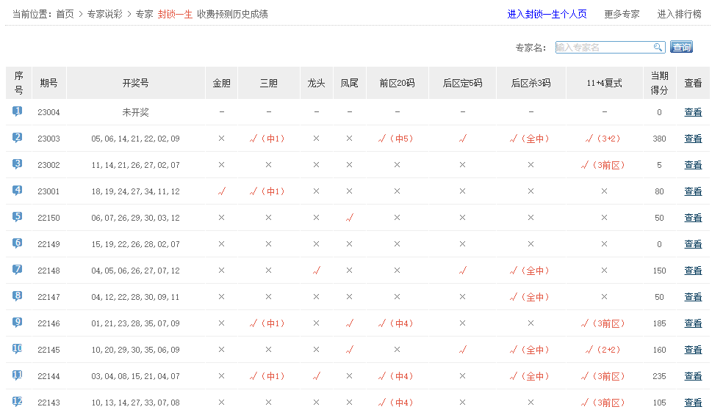Screen dimensions: 712x415
Task: Click the rank 1 badge icon
Action: click(18, 111)
